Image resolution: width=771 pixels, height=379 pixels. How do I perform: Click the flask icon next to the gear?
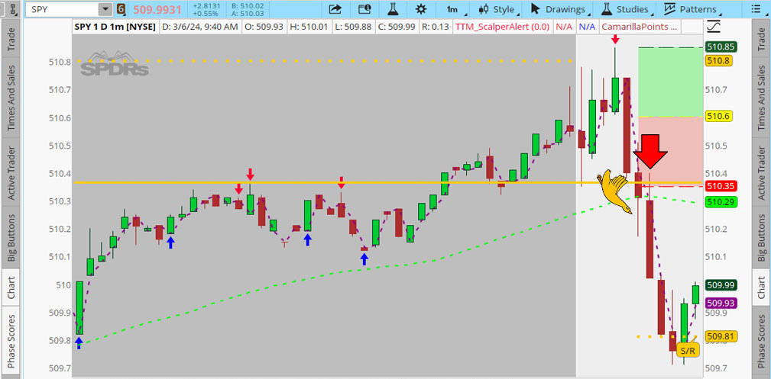click(393, 9)
